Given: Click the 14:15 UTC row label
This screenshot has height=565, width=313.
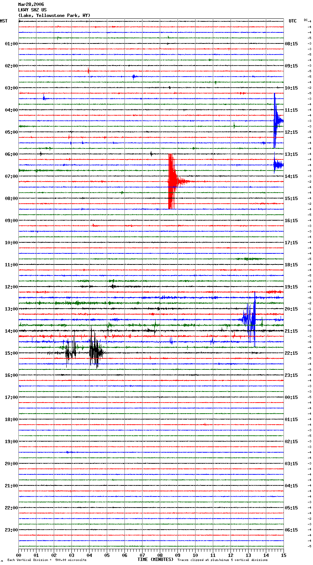Looking at the screenshot, I should pos(291,176).
